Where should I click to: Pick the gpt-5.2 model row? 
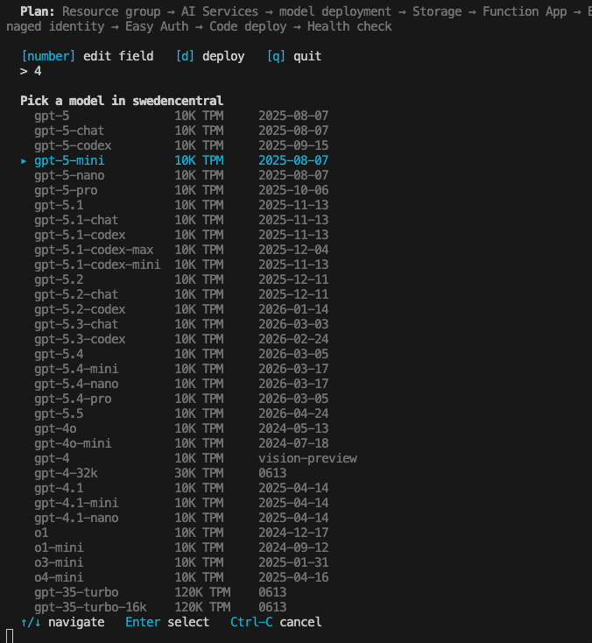(x=181, y=279)
